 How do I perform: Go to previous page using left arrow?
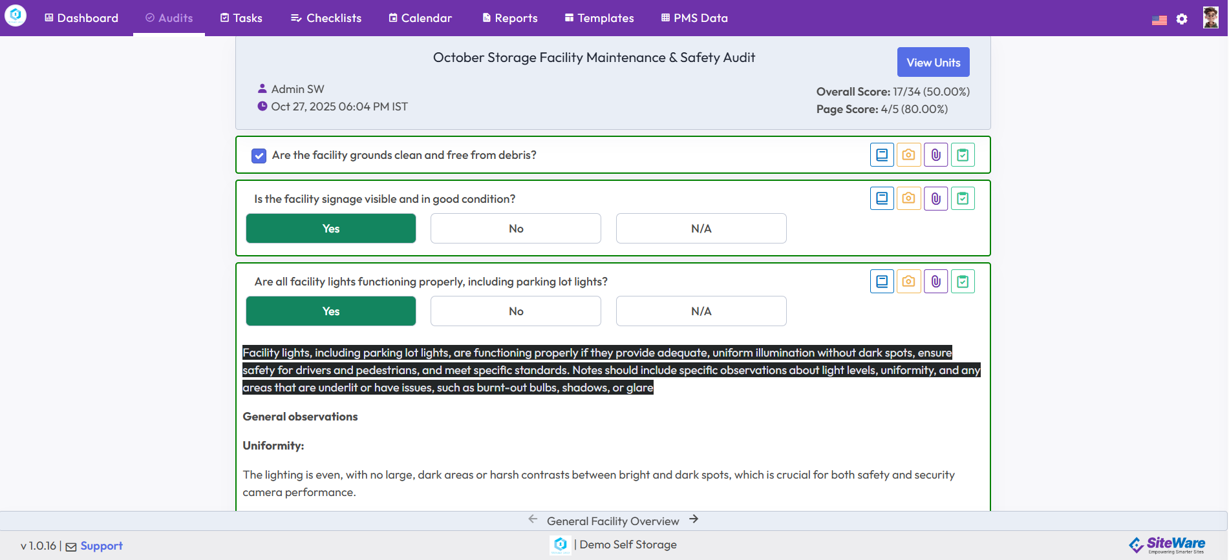click(x=533, y=519)
